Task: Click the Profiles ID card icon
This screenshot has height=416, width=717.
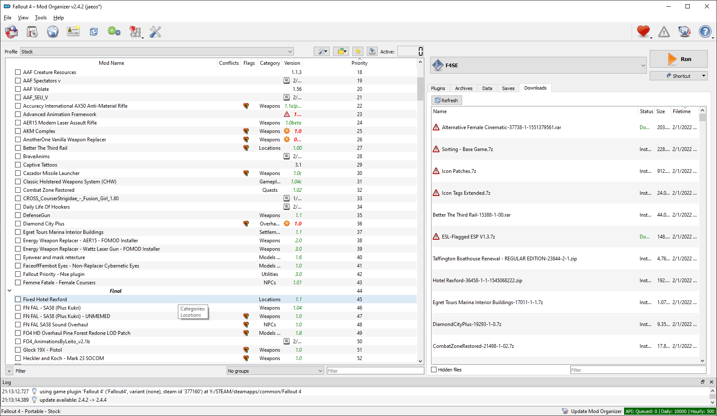Action: point(73,32)
